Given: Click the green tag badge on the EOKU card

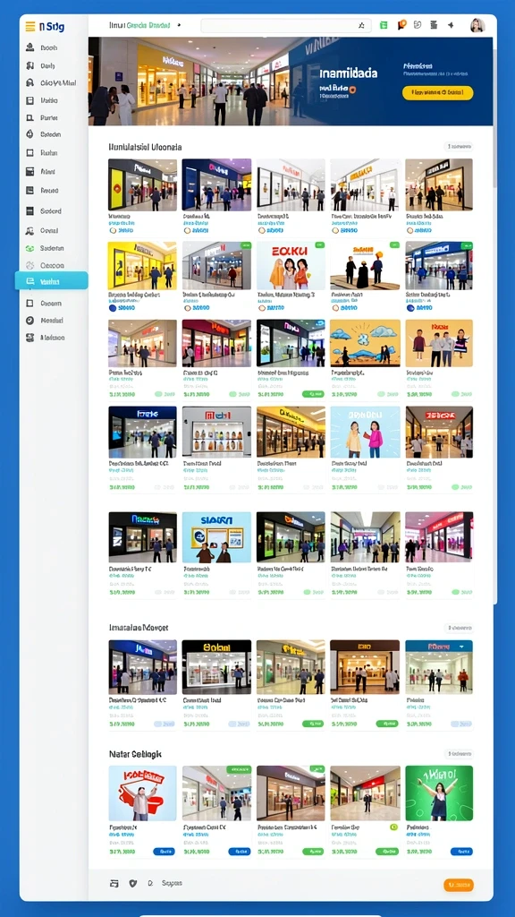Looking at the screenshot, I should click(319, 245).
